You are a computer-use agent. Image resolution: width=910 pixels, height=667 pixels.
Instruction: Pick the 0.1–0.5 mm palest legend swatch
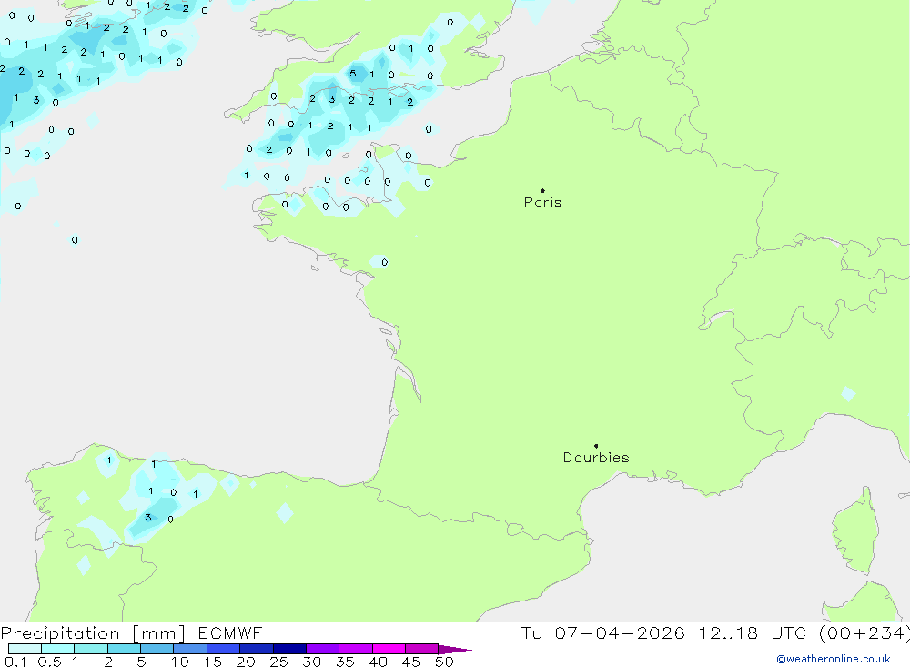(x=25, y=649)
